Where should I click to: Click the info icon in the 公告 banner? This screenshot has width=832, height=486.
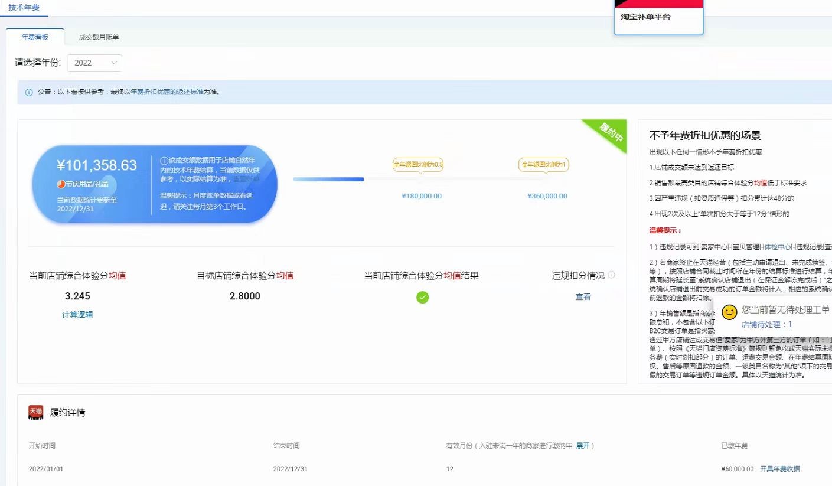[29, 93]
